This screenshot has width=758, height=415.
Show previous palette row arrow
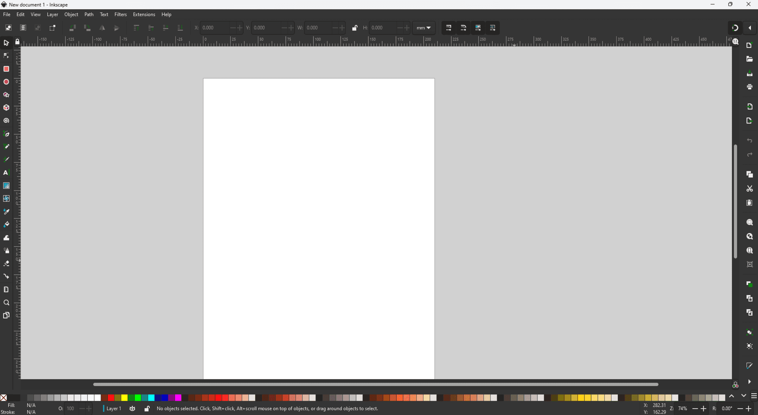click(x=731, y=396)
